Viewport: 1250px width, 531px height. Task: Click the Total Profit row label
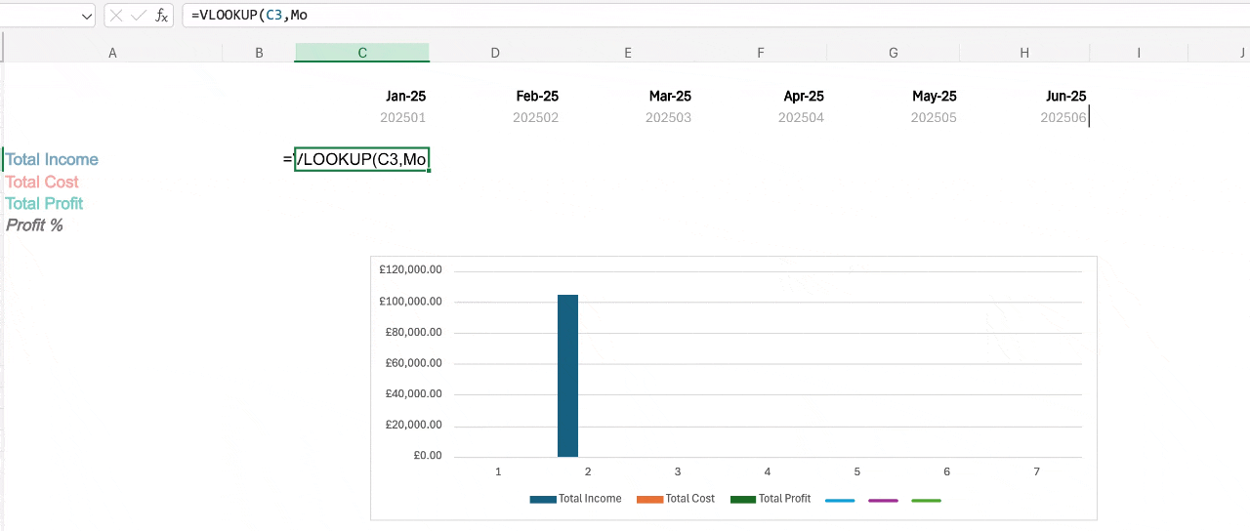point(44,203)
